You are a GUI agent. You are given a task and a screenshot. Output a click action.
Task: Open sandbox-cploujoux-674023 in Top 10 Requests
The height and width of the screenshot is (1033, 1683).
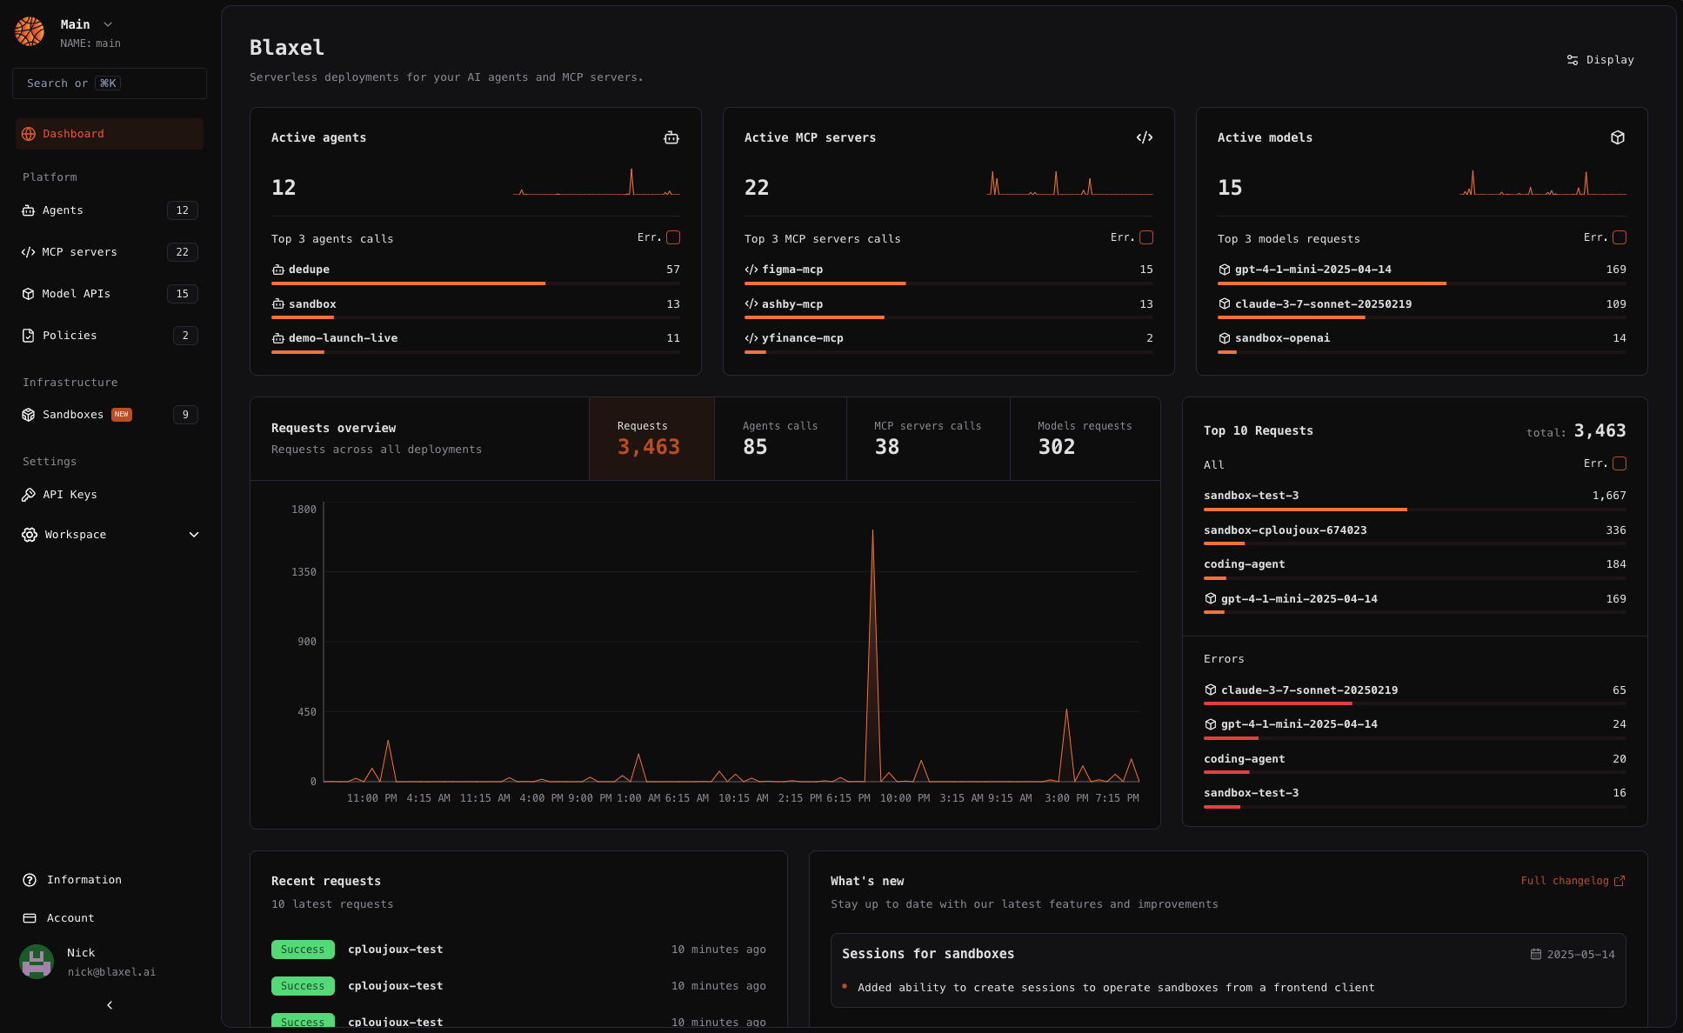pyautogui.click(x=1415, y=534)
